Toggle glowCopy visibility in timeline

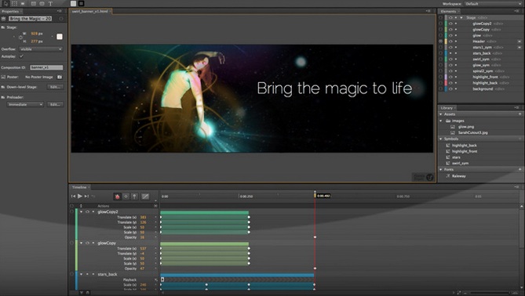[x=87, y=244]
